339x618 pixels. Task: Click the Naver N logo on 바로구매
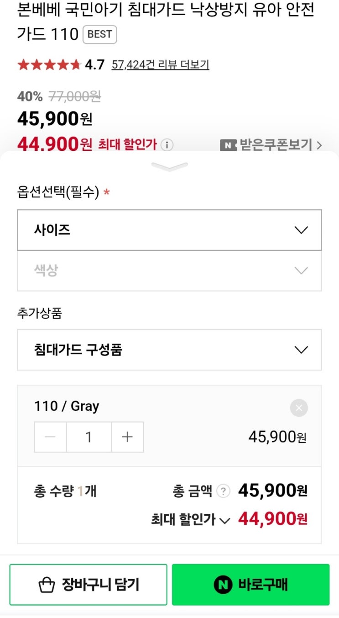(x=223, y=585)
